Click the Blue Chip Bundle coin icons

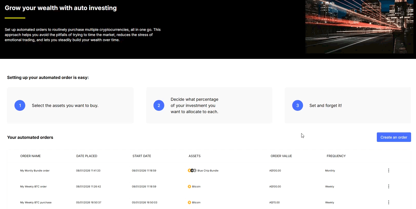(x=192, y=170)
